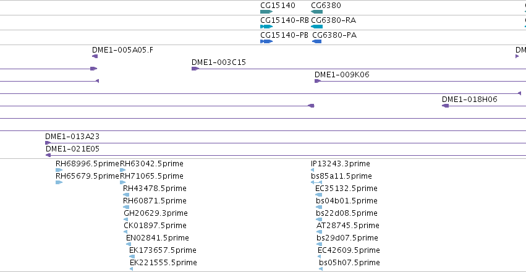Image resolution: width=526 pixels, height=272 pixels.
Task: Click the IP13243.3prime EST arrow
Action: click(x=313, y=170)
